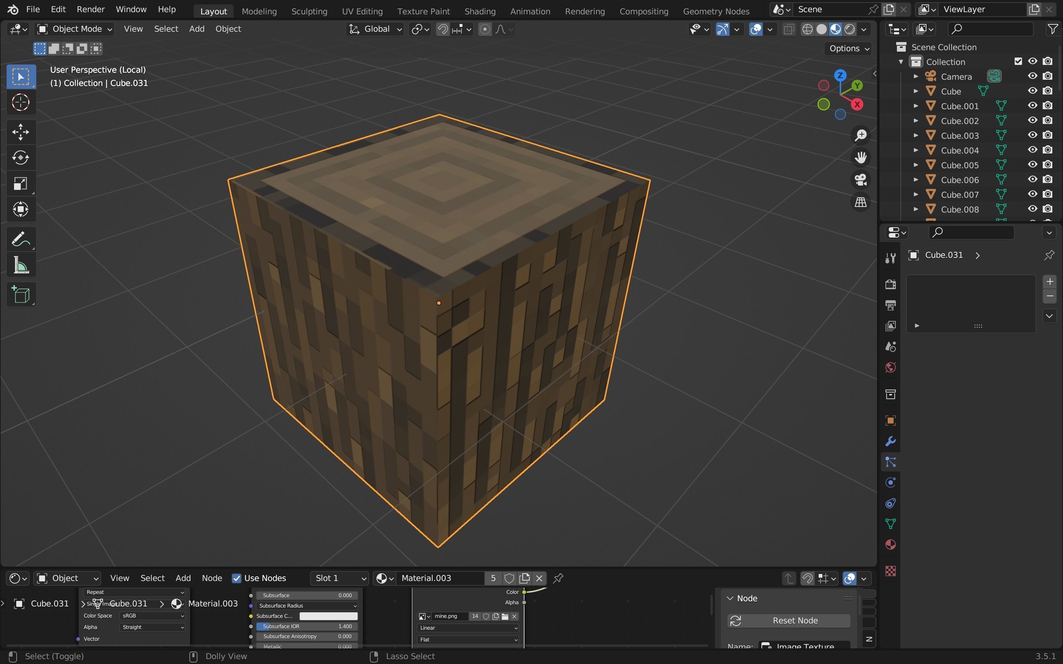
Task: Toggle camera view icon
Action: pos(860,180)
